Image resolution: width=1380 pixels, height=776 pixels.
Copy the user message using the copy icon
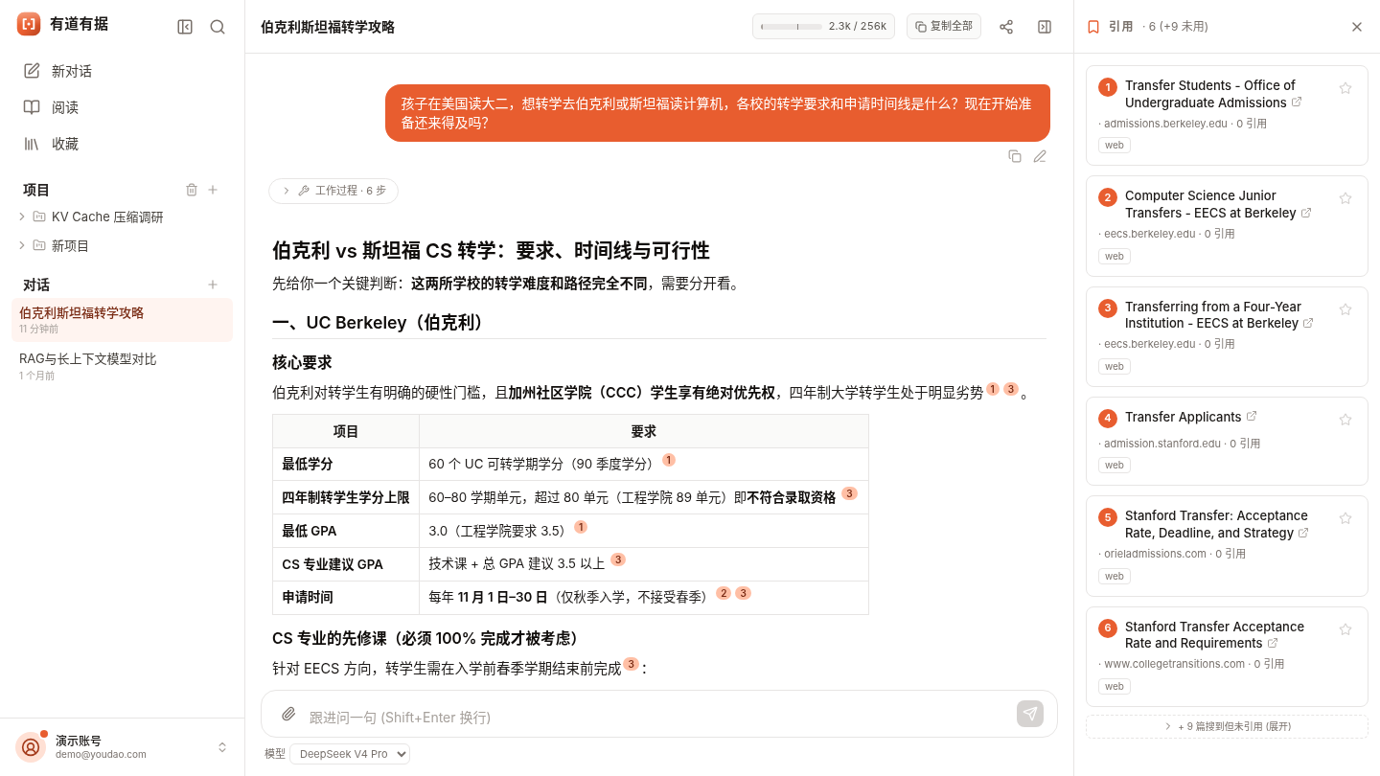click(1015, 156)
